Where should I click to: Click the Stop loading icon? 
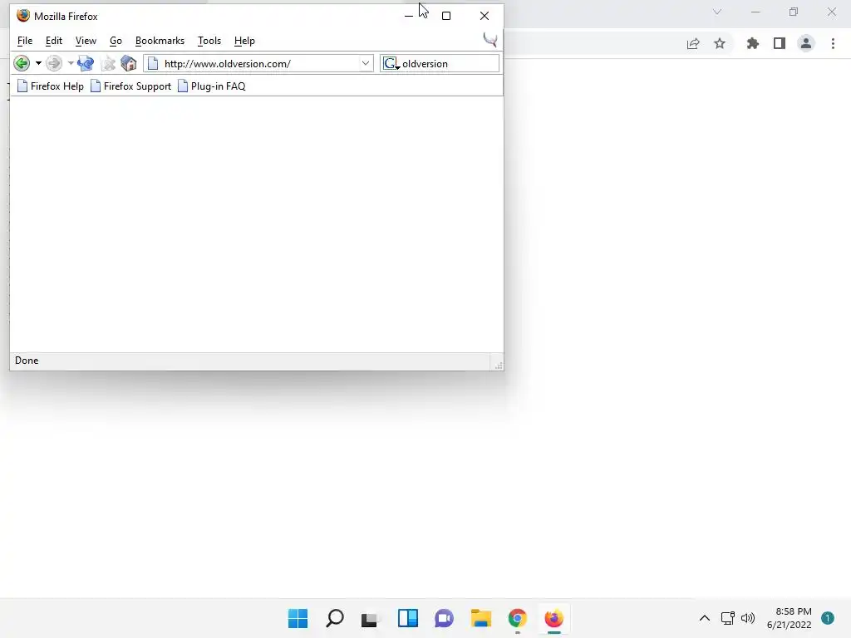pyautogui.click(x=108, y=63)
